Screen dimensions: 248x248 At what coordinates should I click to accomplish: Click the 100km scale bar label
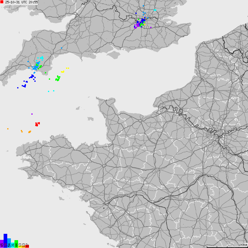(x=242, y=244)
